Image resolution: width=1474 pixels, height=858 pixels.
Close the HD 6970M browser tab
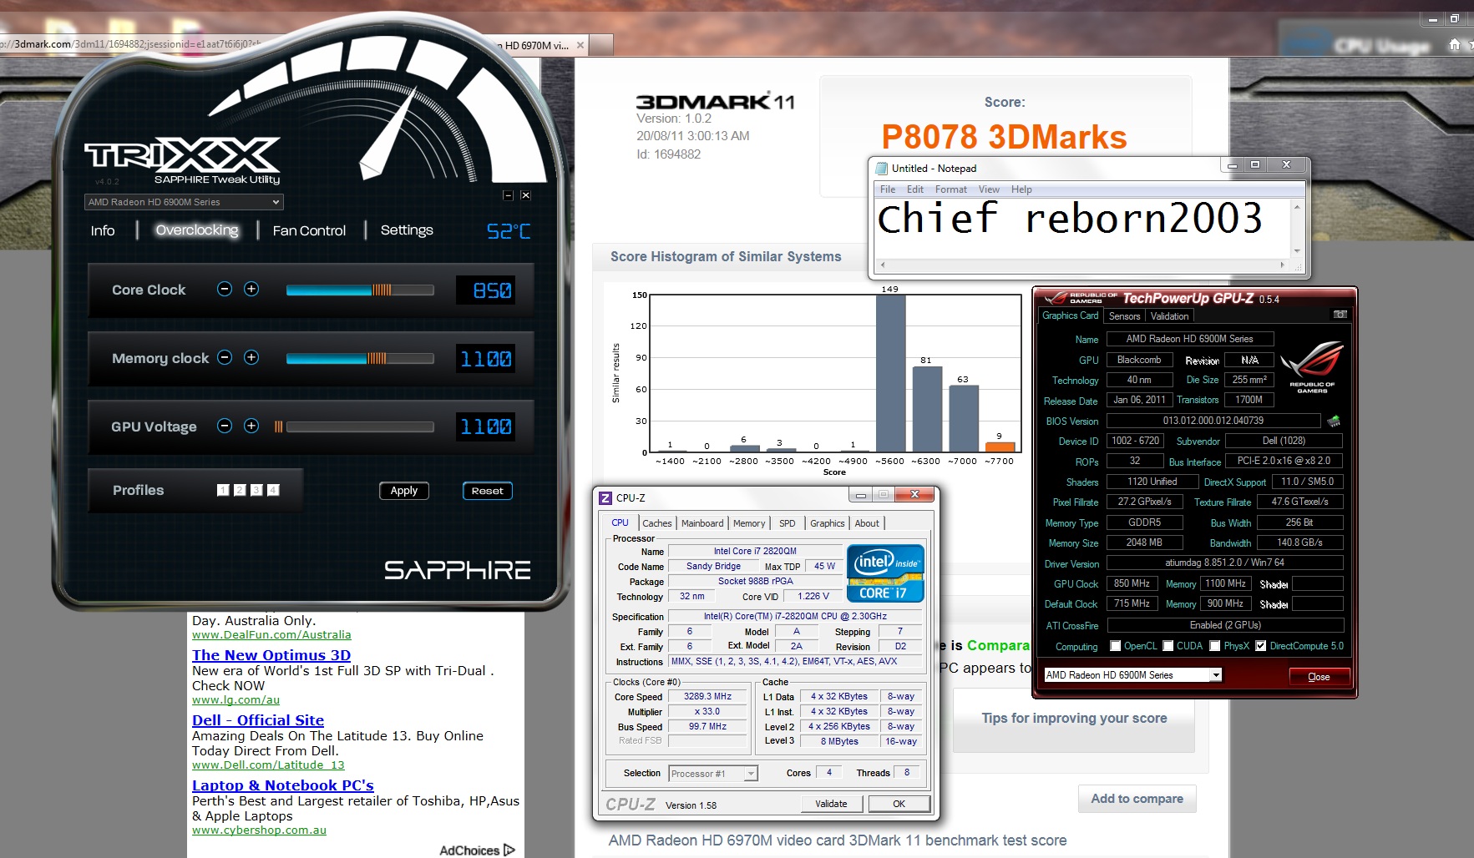[580, 45]
